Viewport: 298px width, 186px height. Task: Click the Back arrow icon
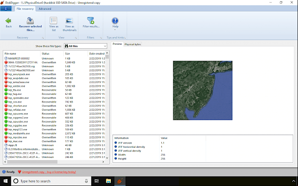[x=8, y=21]
